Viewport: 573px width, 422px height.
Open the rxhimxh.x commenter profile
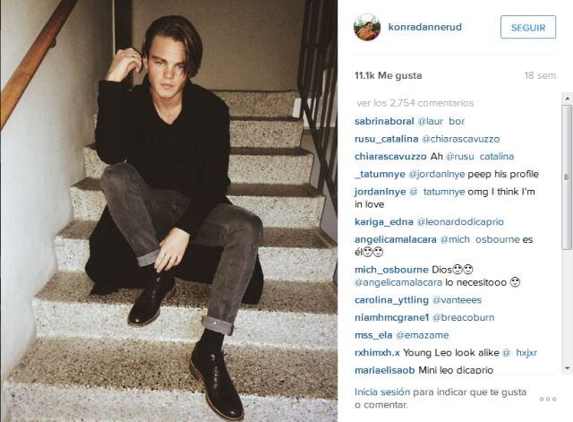pyautogui.click(x=377, y=352)
